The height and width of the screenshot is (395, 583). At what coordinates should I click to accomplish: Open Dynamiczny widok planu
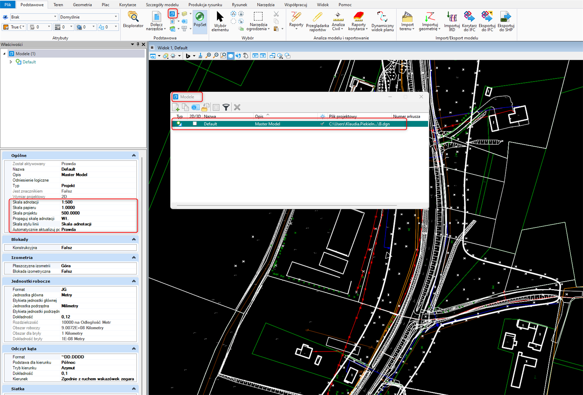pos(382,21)
